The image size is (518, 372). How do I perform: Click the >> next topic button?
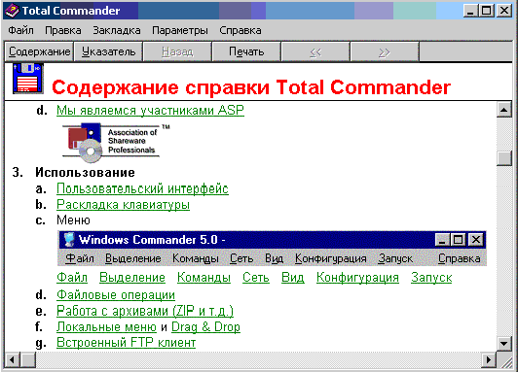pos(385,51)
